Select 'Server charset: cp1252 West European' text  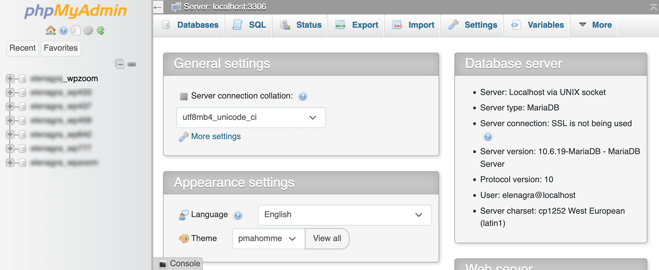pyautogui.click(x=552, y=211)
